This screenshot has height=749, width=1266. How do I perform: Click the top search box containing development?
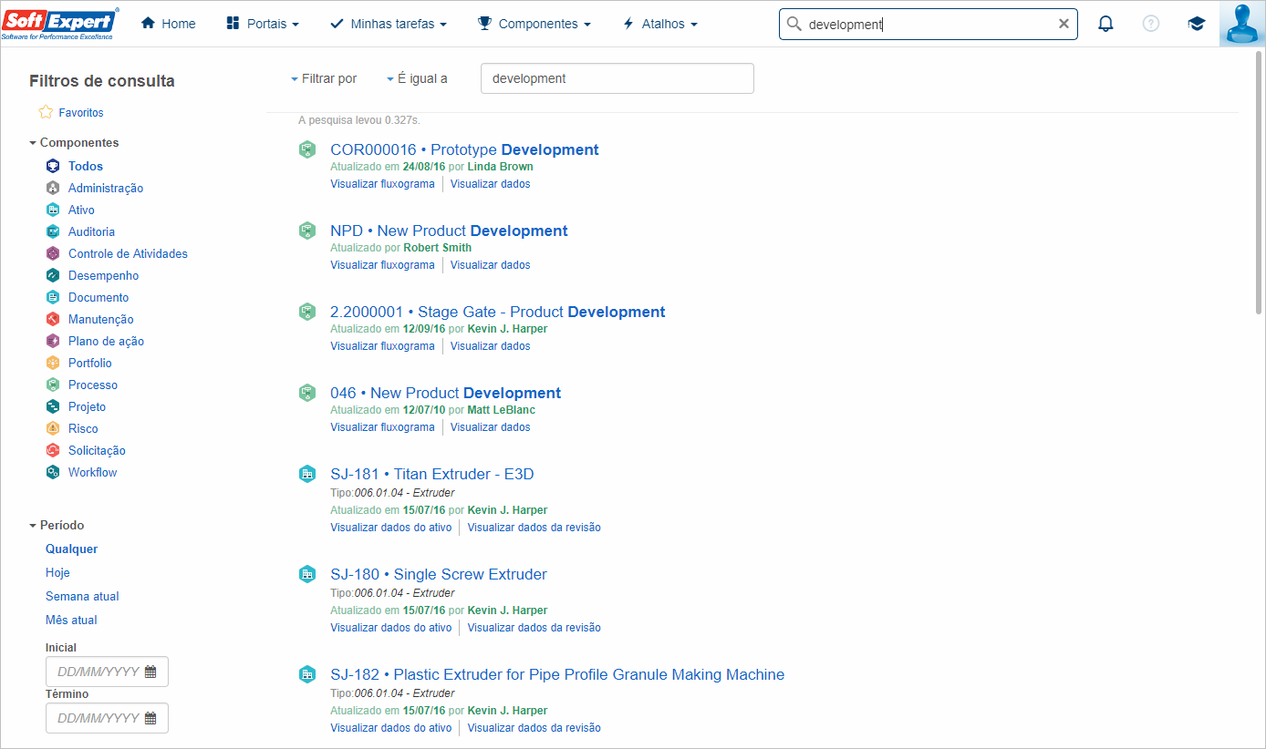(929, 24)
